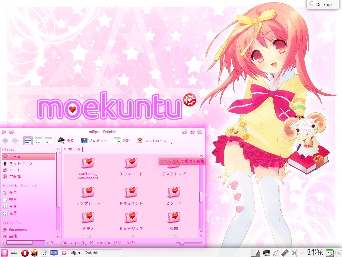Adjust the icon zoom slider in status bar
Image resolution: width=342 pixels, height=257 pixels.
pos(182,243)
